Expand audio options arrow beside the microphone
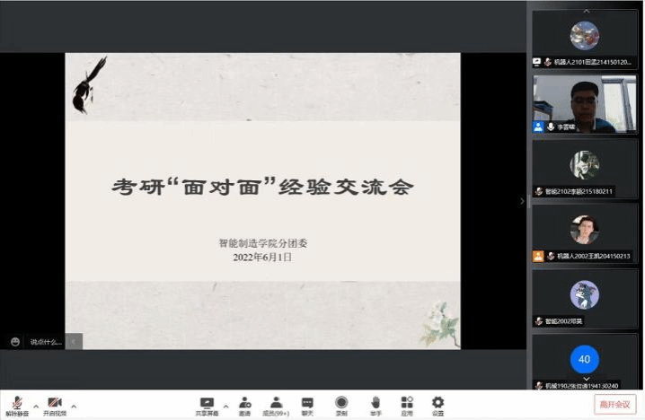This screenshot has height=420, width=645. 35,405
